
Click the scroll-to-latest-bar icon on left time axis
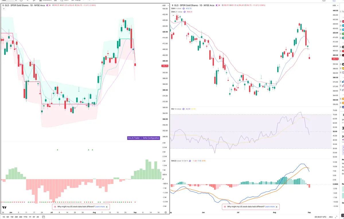pos(166,212)
